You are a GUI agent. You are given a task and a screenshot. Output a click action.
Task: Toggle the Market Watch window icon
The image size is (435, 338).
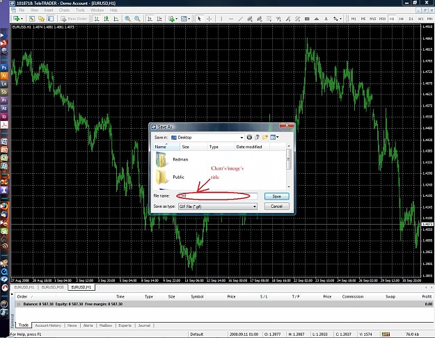click(x=32, y=19)
